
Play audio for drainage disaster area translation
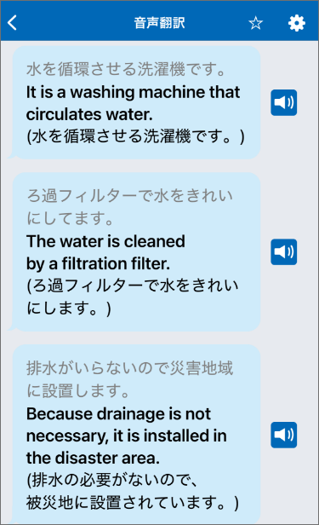coord(283,435)
